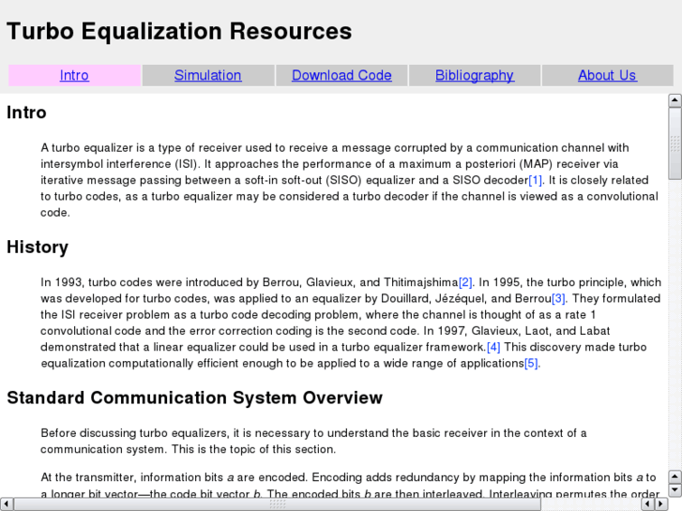
Task: Click the horizontal scrollbar thumb
Action: pyautogui.click(x=278, y=504)
